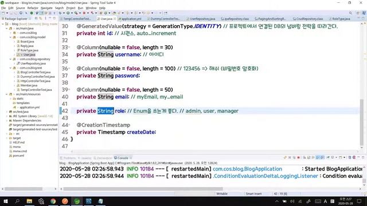This screenshot has width=367, height=206.
Task: Click Remove Launch X icon in console
Action: (x=290, y=158)
